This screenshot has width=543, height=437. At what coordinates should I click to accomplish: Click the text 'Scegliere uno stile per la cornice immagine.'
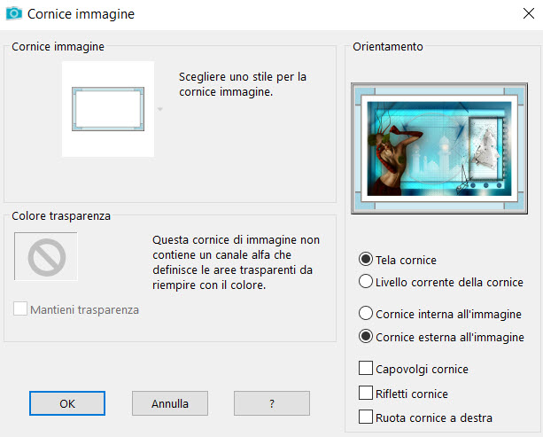[x=243, y=84]
